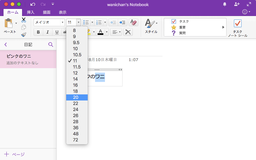
Task: Select checked font size 11
Action: point(77,61)
